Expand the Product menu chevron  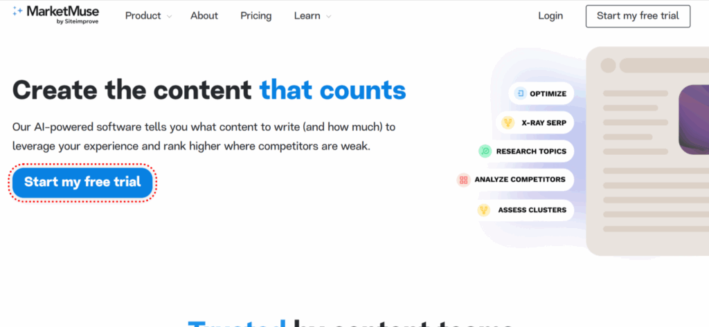170,17
